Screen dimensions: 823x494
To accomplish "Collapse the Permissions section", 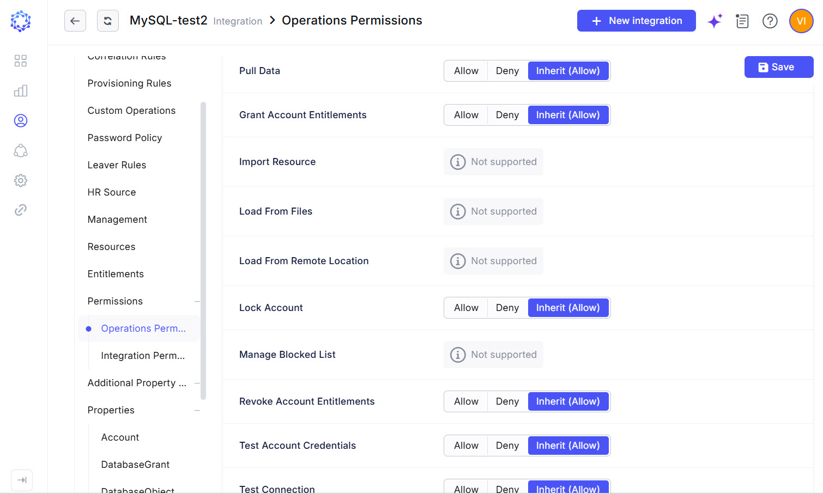I will click(197, 301).
